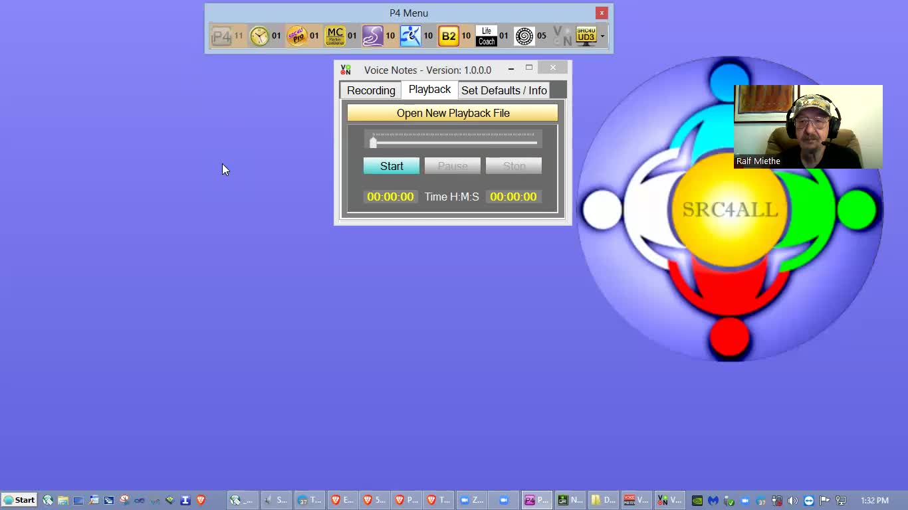Open the file explorer folder quick launch icon
This screenshot has height=510, width=908.
pos(63,500)
